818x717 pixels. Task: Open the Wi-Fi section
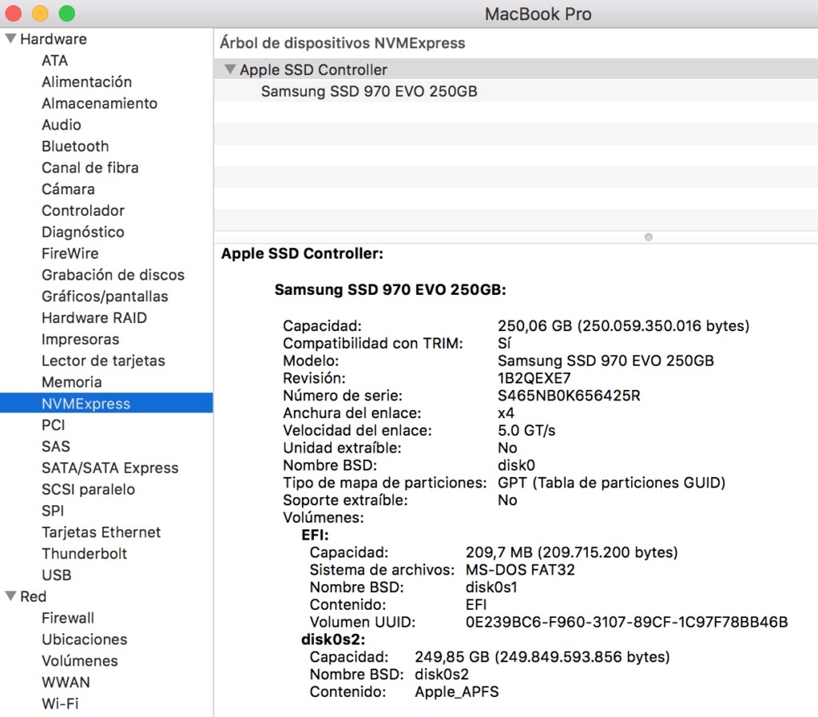60,703
